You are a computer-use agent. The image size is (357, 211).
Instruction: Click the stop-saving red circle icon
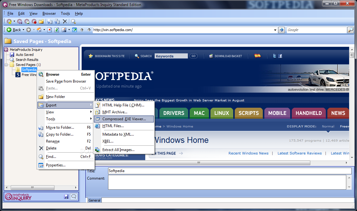34,22
